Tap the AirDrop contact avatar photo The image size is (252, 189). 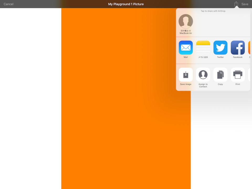(186, 21)
